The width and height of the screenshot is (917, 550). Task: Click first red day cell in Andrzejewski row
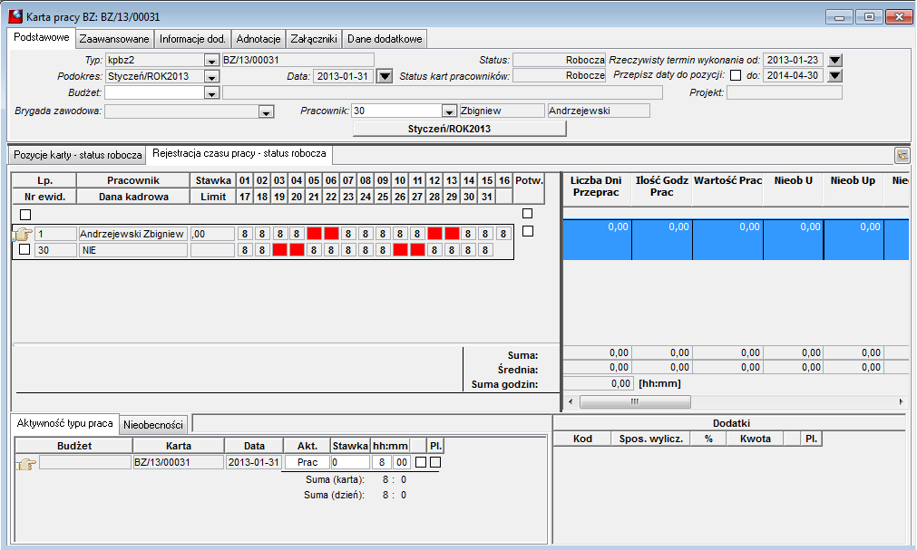tap(314, 234)
